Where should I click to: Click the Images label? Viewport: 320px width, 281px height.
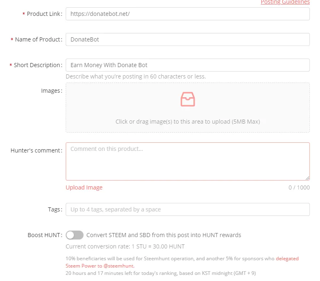tap(50, 91)
